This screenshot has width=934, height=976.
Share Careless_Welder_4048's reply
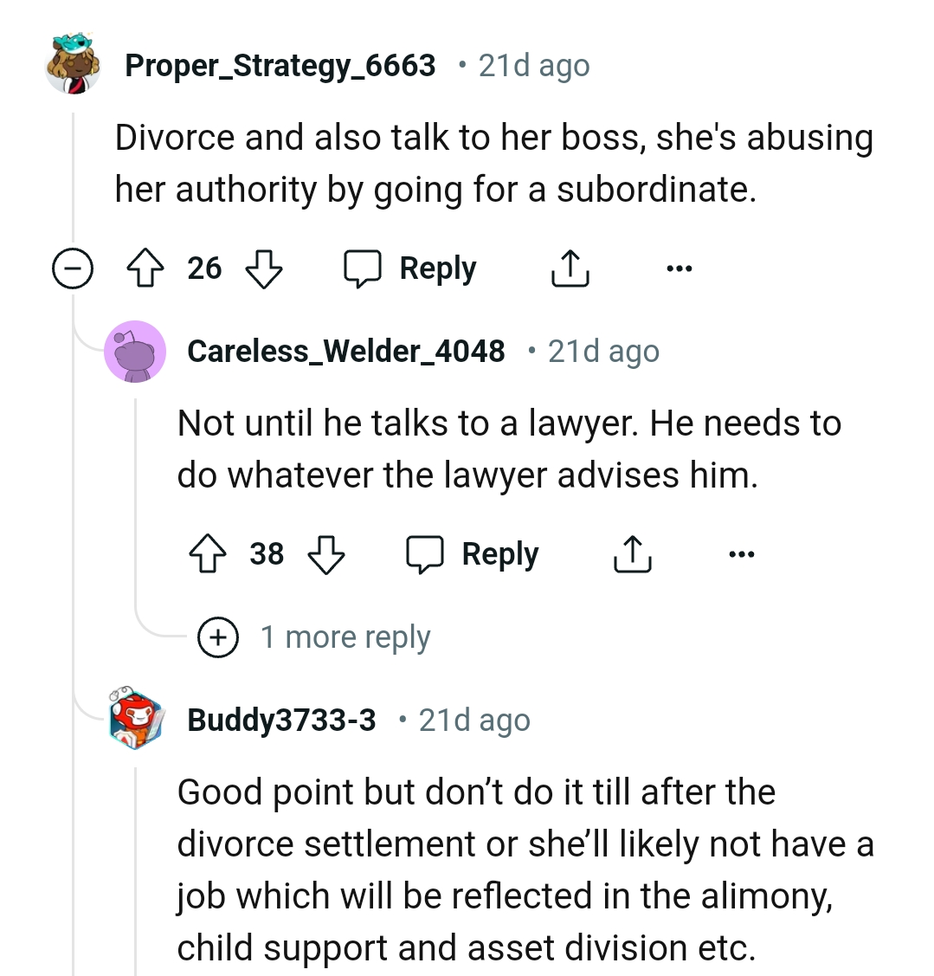click(x=633, y=554)
